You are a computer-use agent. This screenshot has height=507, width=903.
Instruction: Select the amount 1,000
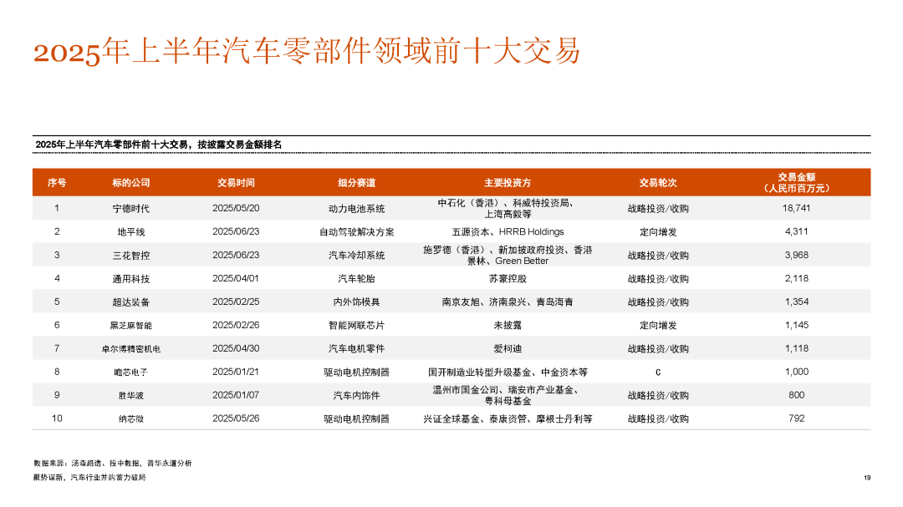(x=797, y=372)
